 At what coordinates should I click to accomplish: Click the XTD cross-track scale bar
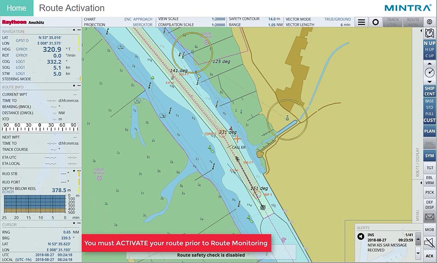tap(40, 127)
